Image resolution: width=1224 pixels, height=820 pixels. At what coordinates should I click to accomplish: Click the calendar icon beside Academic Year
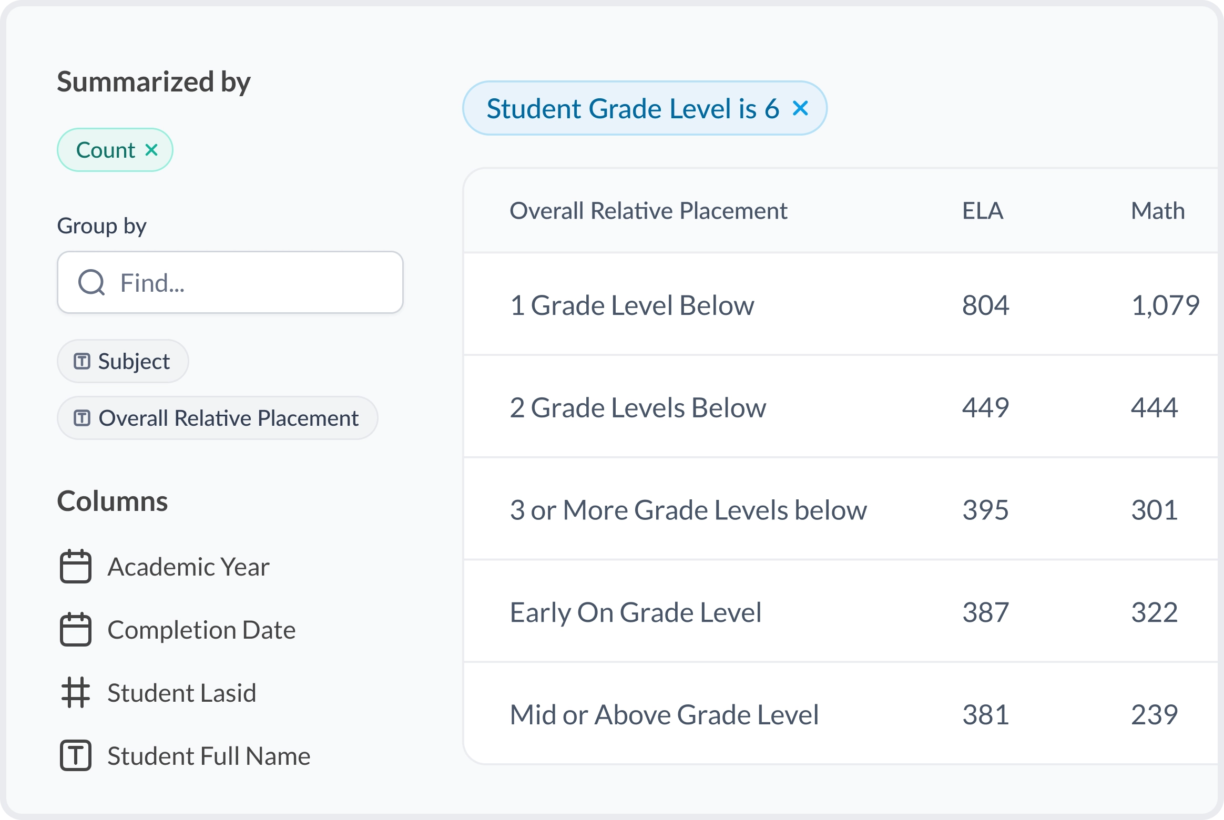pos(76,567)
